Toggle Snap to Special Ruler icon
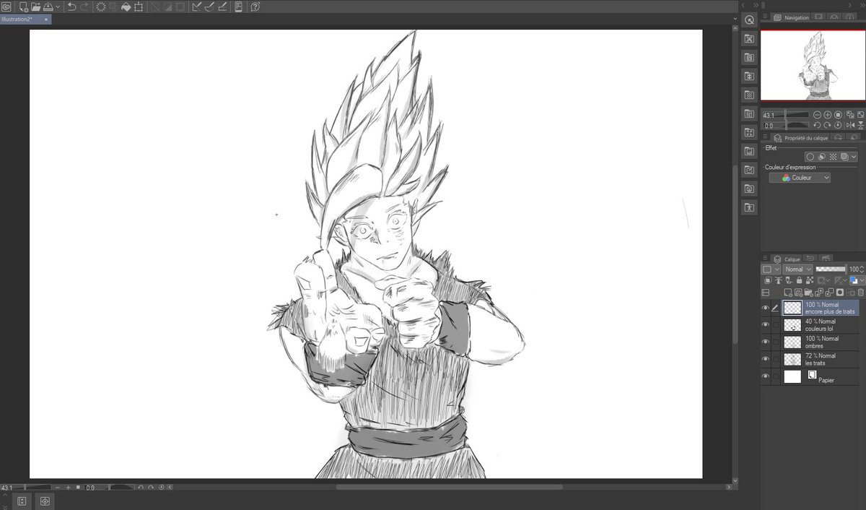 click(209, 7)
